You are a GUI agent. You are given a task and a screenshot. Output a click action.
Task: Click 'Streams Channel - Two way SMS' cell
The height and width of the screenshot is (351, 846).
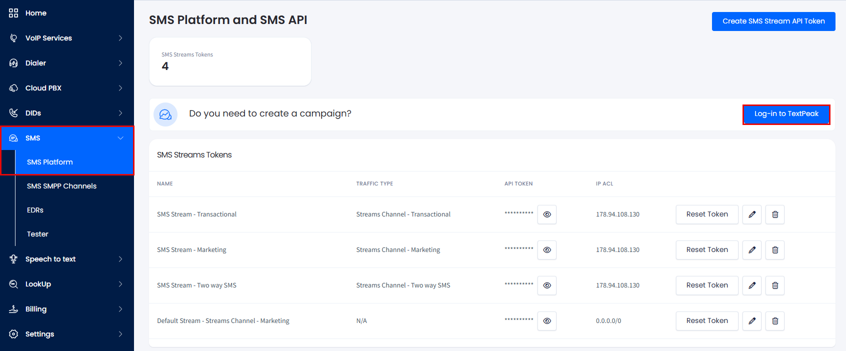pos(403,285)
